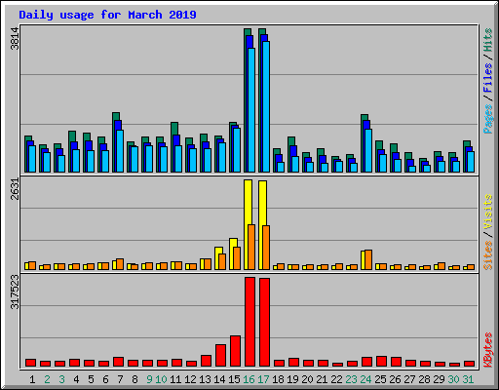Click the day 16 red KBytes bar
Viewport: 499px width, 390px height.
click(x=249, y=322)
